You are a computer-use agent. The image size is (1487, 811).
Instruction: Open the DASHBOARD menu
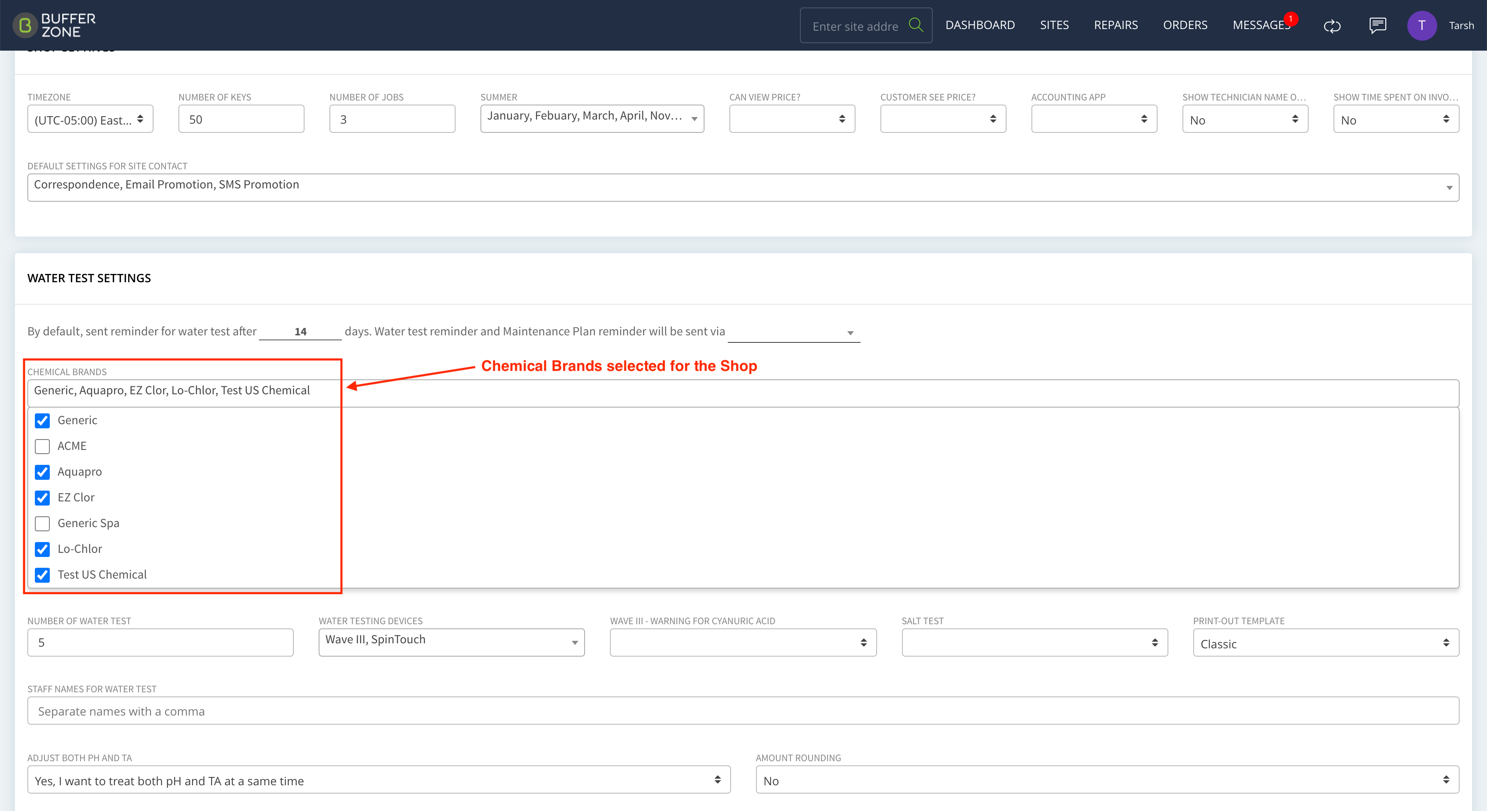[980, 25]
